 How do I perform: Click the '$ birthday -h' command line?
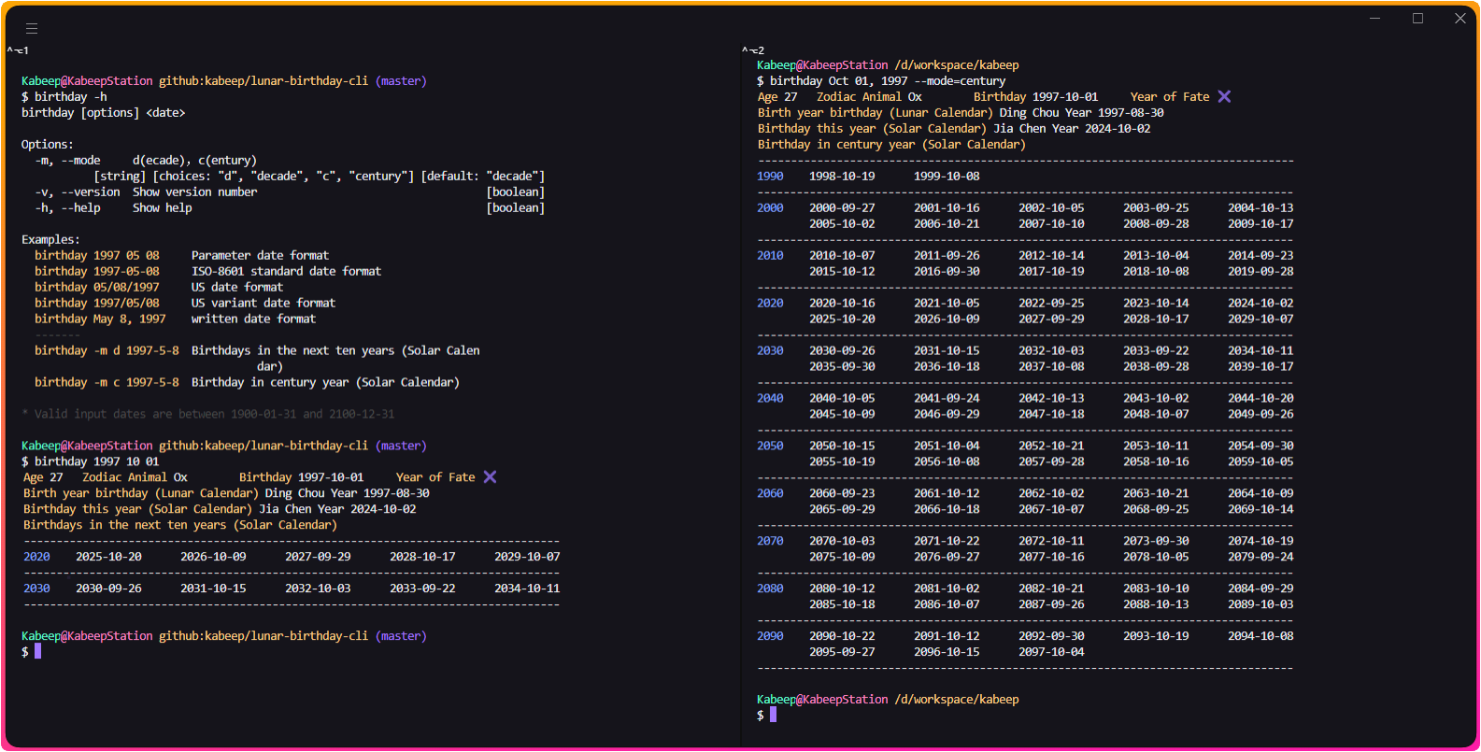64,97
